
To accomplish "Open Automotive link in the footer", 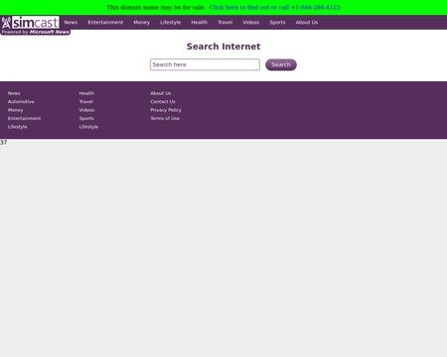I will point(21,102).
